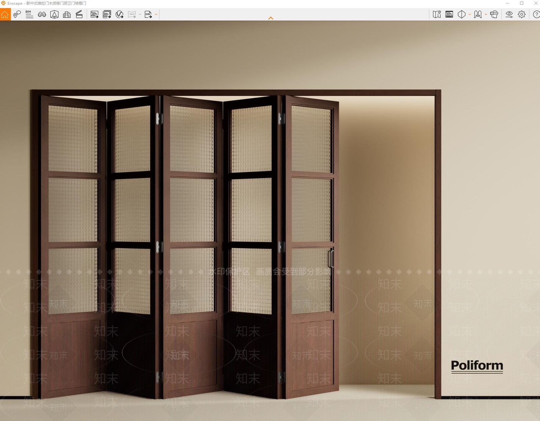The height and width of the screenshot is (421, 540).
Task: Expand the navigation mode dropdown arrow
Action: pos(486,14)
